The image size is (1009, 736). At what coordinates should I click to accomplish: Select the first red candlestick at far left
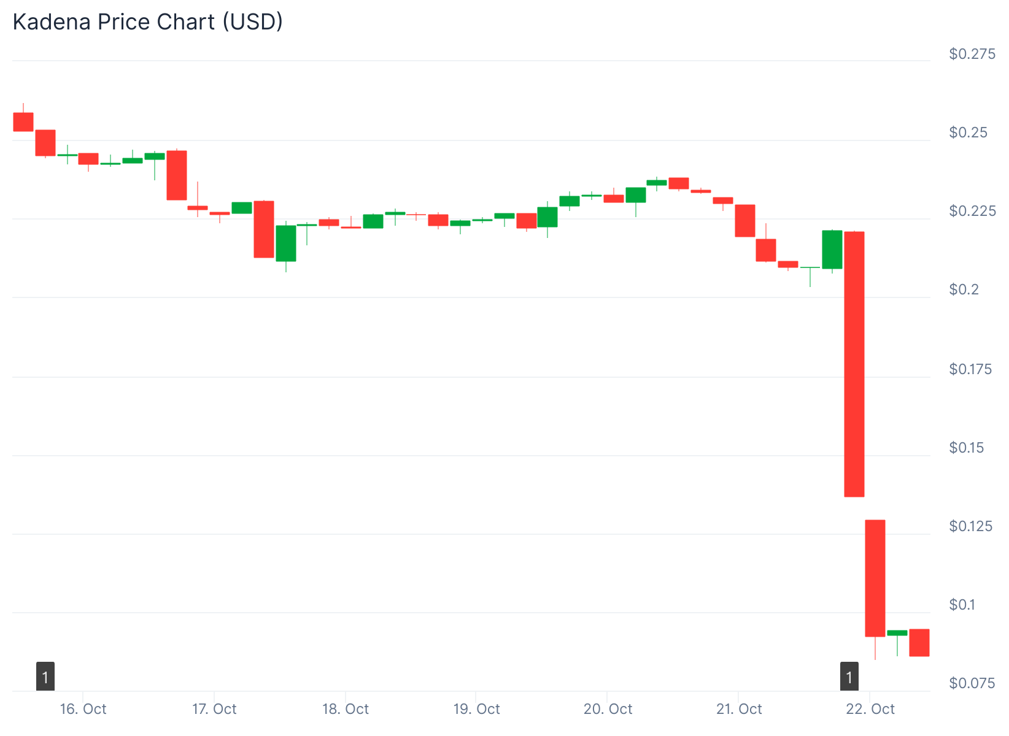click(23, 122)
